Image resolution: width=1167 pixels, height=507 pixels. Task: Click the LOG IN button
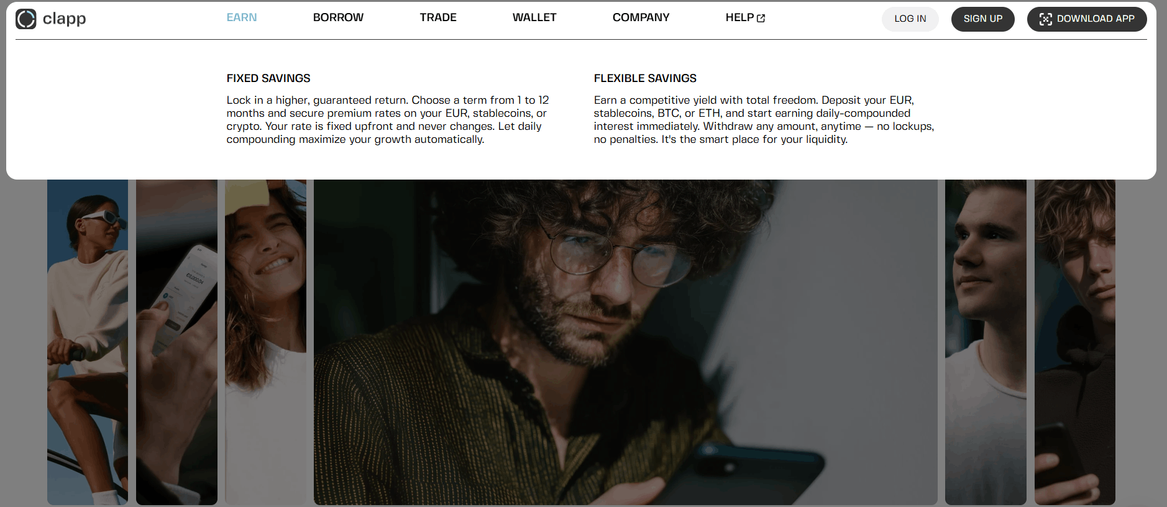tap(910, 19)
